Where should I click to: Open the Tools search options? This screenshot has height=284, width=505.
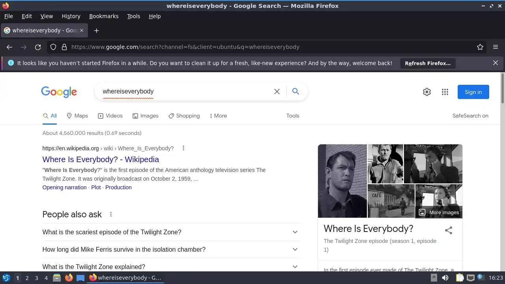pyautogui.click(x=293, y=116)
